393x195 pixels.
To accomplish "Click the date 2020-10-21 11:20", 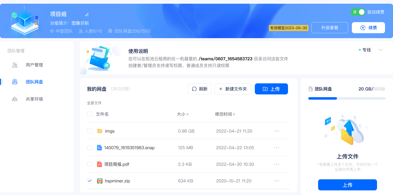I will [x=234, y=181].
